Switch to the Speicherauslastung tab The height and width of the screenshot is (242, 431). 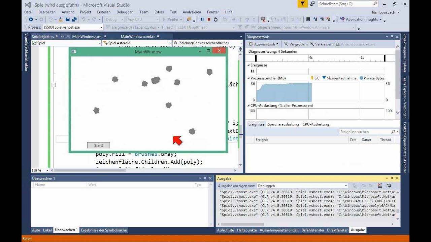coord(283,124)
